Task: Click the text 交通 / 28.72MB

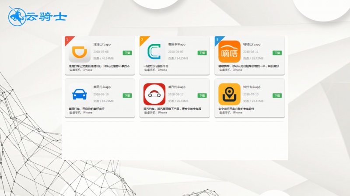Action: [253, 58]
